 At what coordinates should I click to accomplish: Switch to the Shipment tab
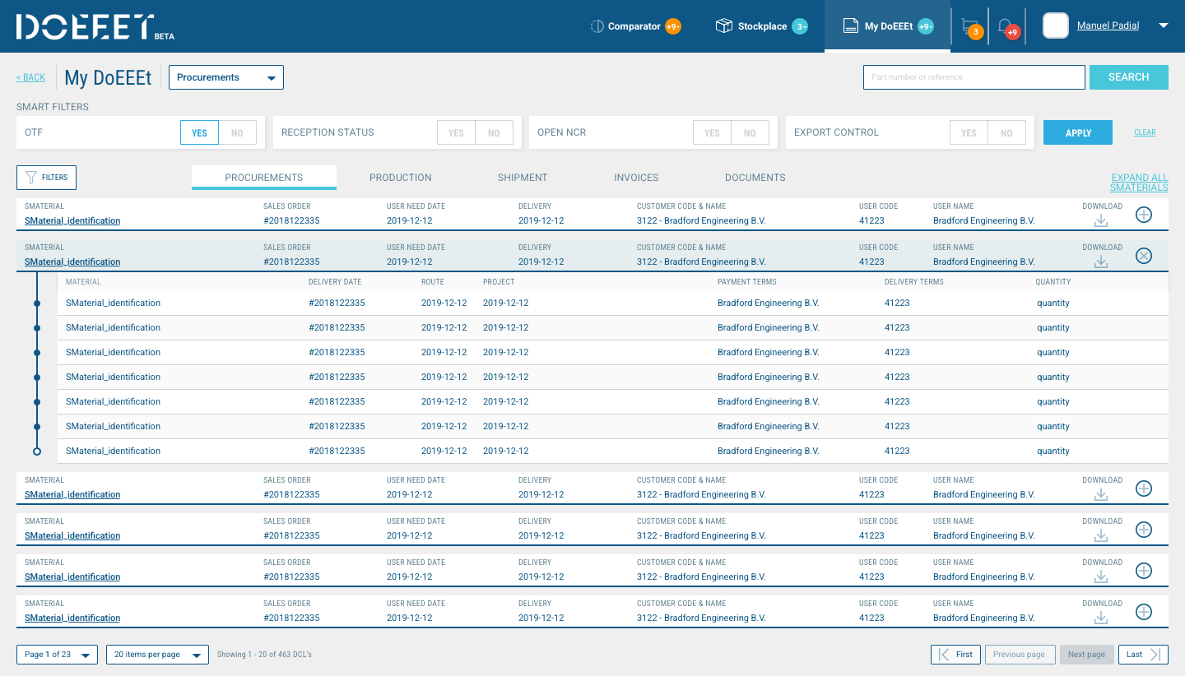point(523,178)
